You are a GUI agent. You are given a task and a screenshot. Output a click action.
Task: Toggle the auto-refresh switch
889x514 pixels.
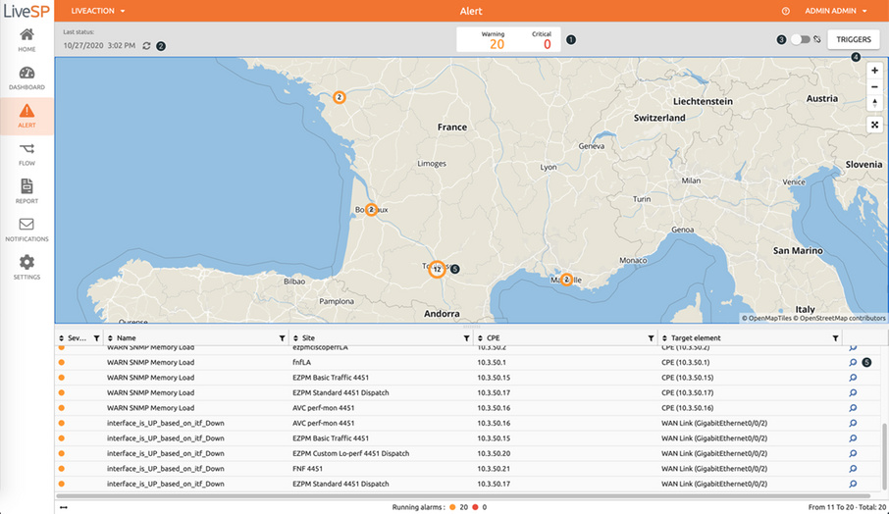pos(800,39)
